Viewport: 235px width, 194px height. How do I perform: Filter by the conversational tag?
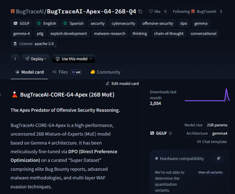coord(203,33)
